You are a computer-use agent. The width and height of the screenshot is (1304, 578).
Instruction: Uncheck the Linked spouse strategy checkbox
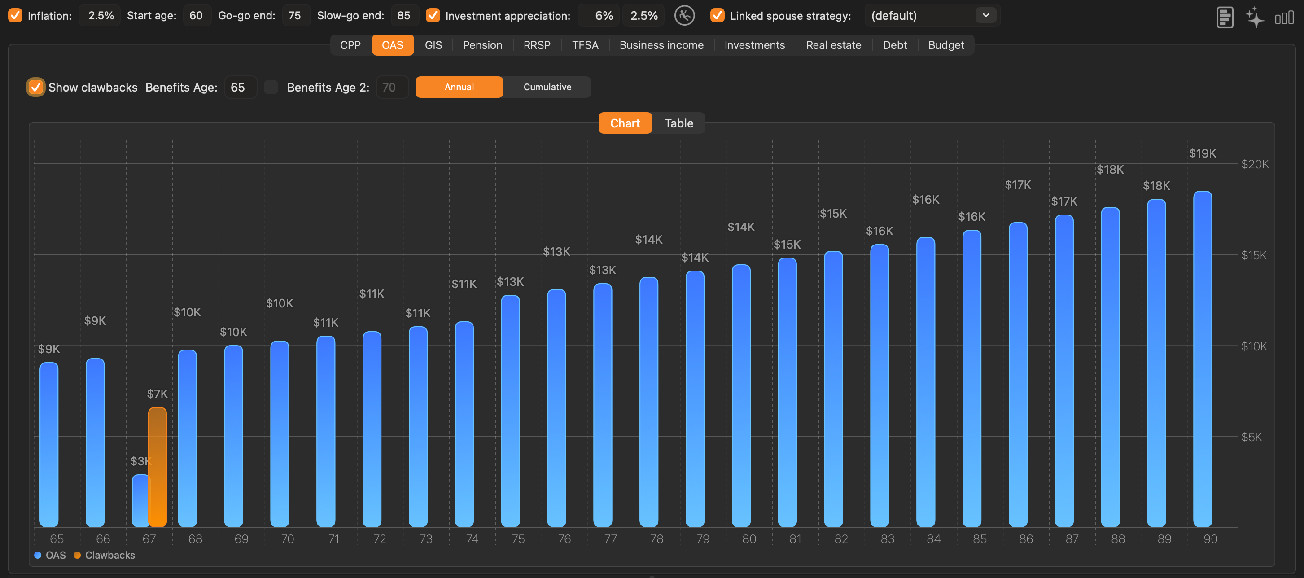click(x=718, y=16)
